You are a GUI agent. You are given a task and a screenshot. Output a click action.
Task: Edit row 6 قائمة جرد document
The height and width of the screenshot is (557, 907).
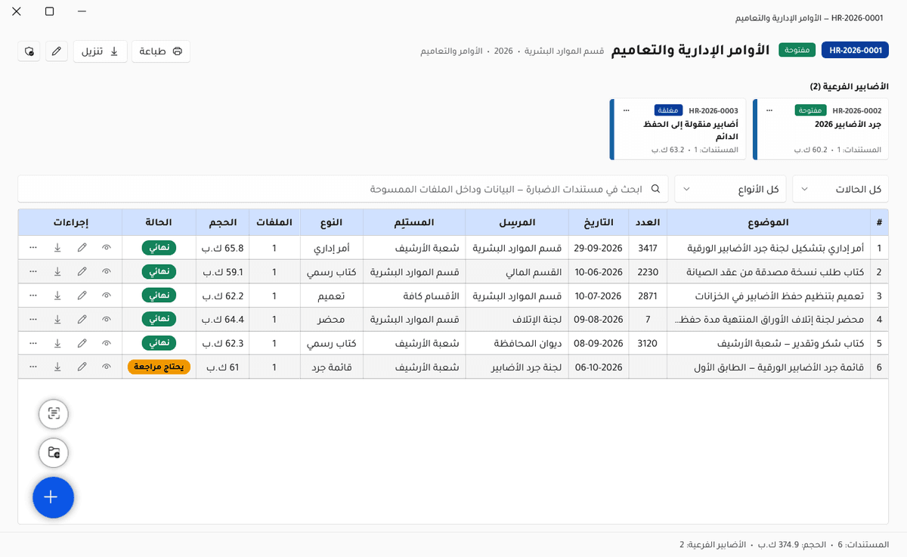tap(82, 367)
